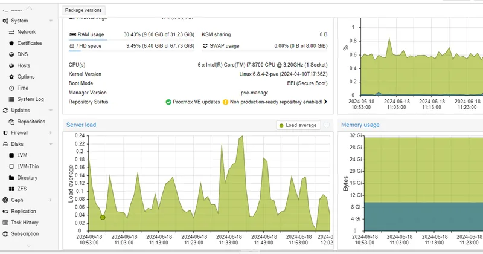Click the Repositories files icon
Image resolution: width=483 pixels, height=254 pixels.
11,122
